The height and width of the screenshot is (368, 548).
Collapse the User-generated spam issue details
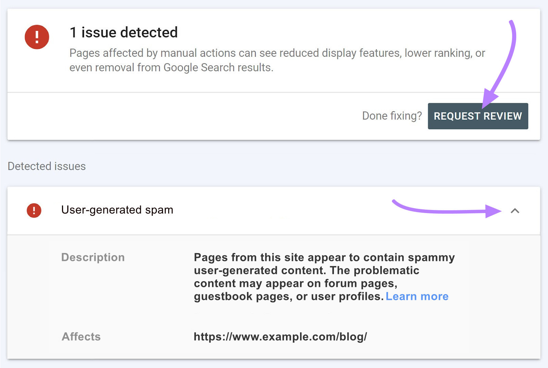coord(514,211)
